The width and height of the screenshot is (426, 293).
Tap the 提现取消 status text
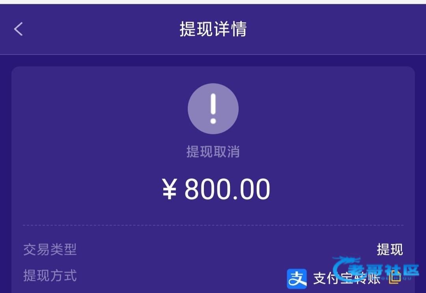[213, 151]
